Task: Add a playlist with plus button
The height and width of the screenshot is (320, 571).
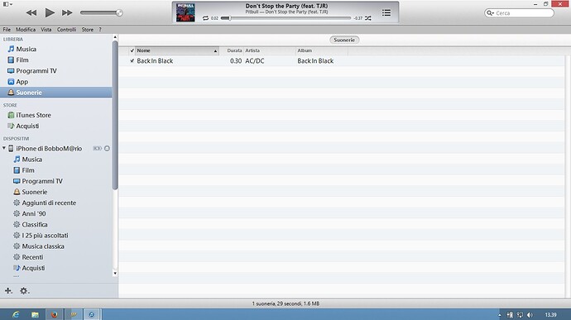Action: tap(8, 290)
